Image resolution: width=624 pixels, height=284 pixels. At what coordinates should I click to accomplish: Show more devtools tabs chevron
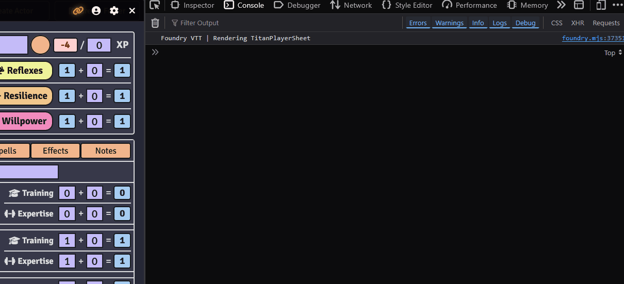coord(562,5)
